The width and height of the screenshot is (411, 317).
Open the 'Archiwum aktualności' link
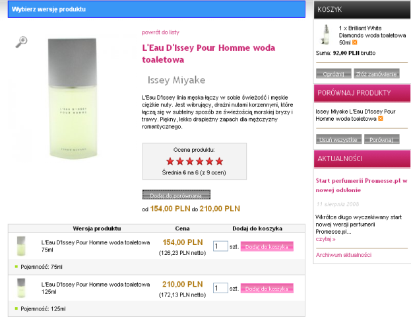pyautogui.click(x=343, y=255)
